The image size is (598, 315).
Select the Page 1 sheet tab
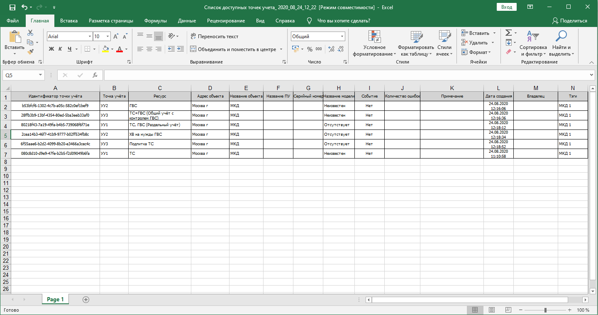coord(55,299)
